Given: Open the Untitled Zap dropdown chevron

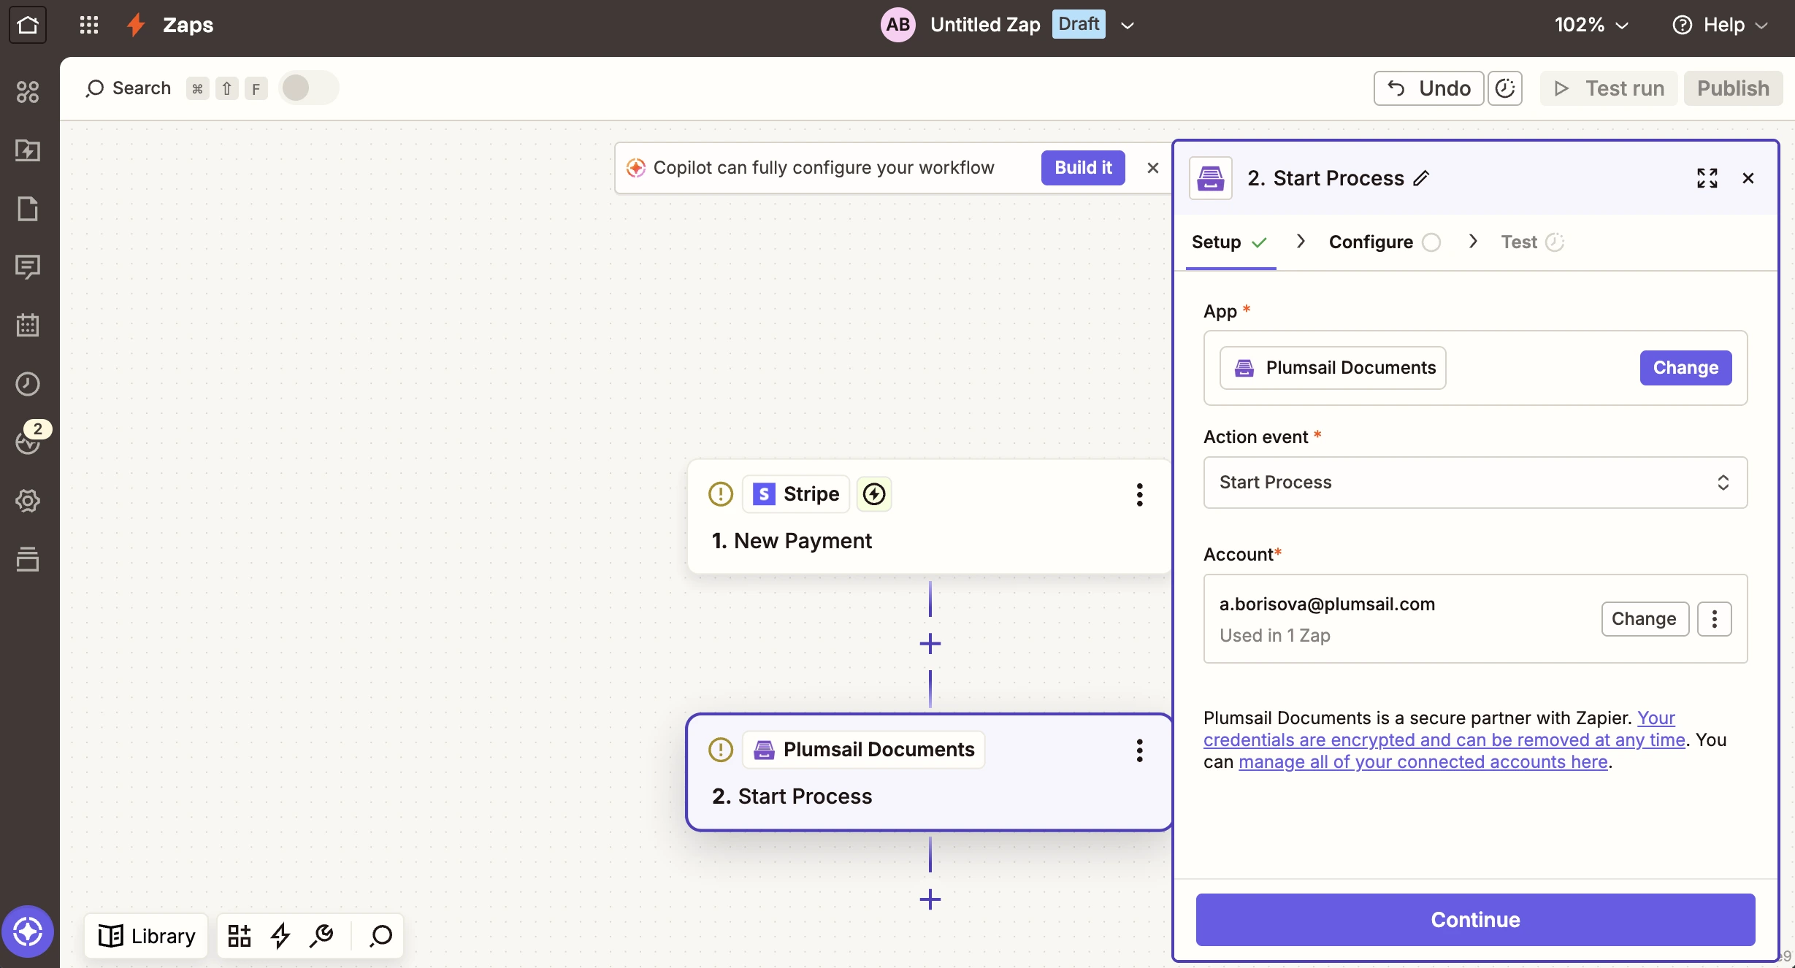Looking at the screenshot, I should (x=1128, y=26).
